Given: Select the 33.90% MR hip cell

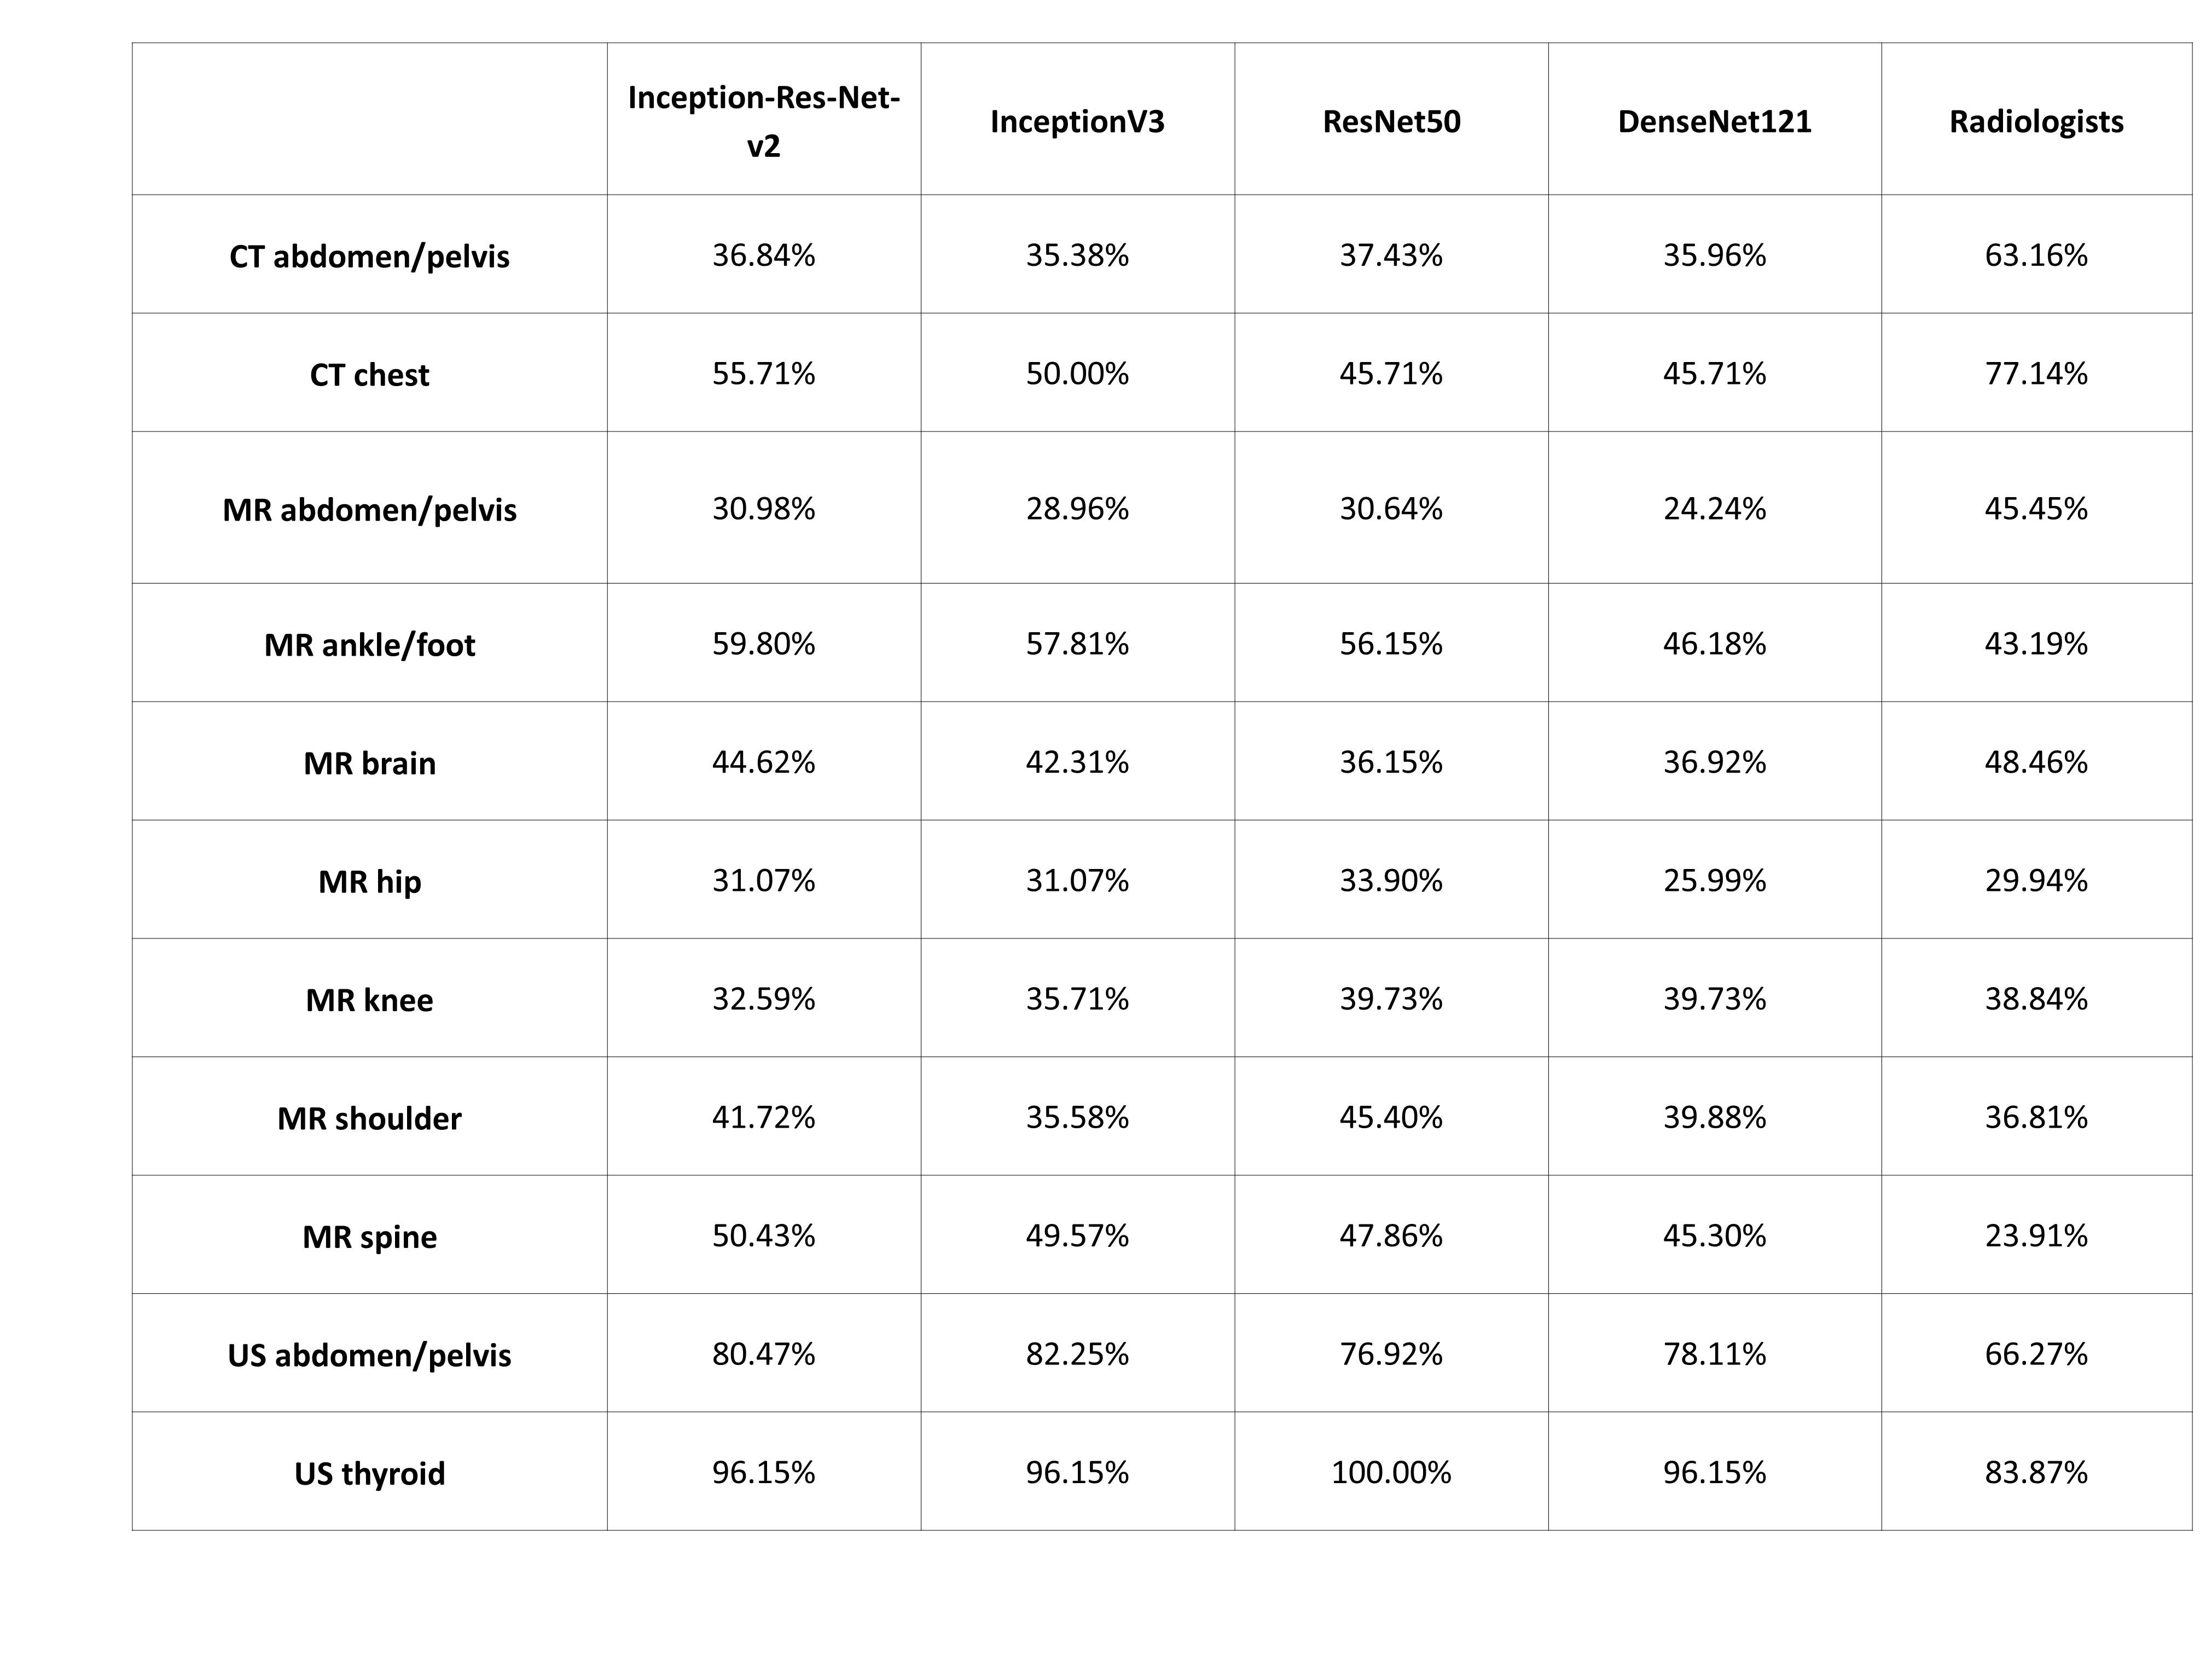Looking at the screenshot, I should click(1391, 880).
